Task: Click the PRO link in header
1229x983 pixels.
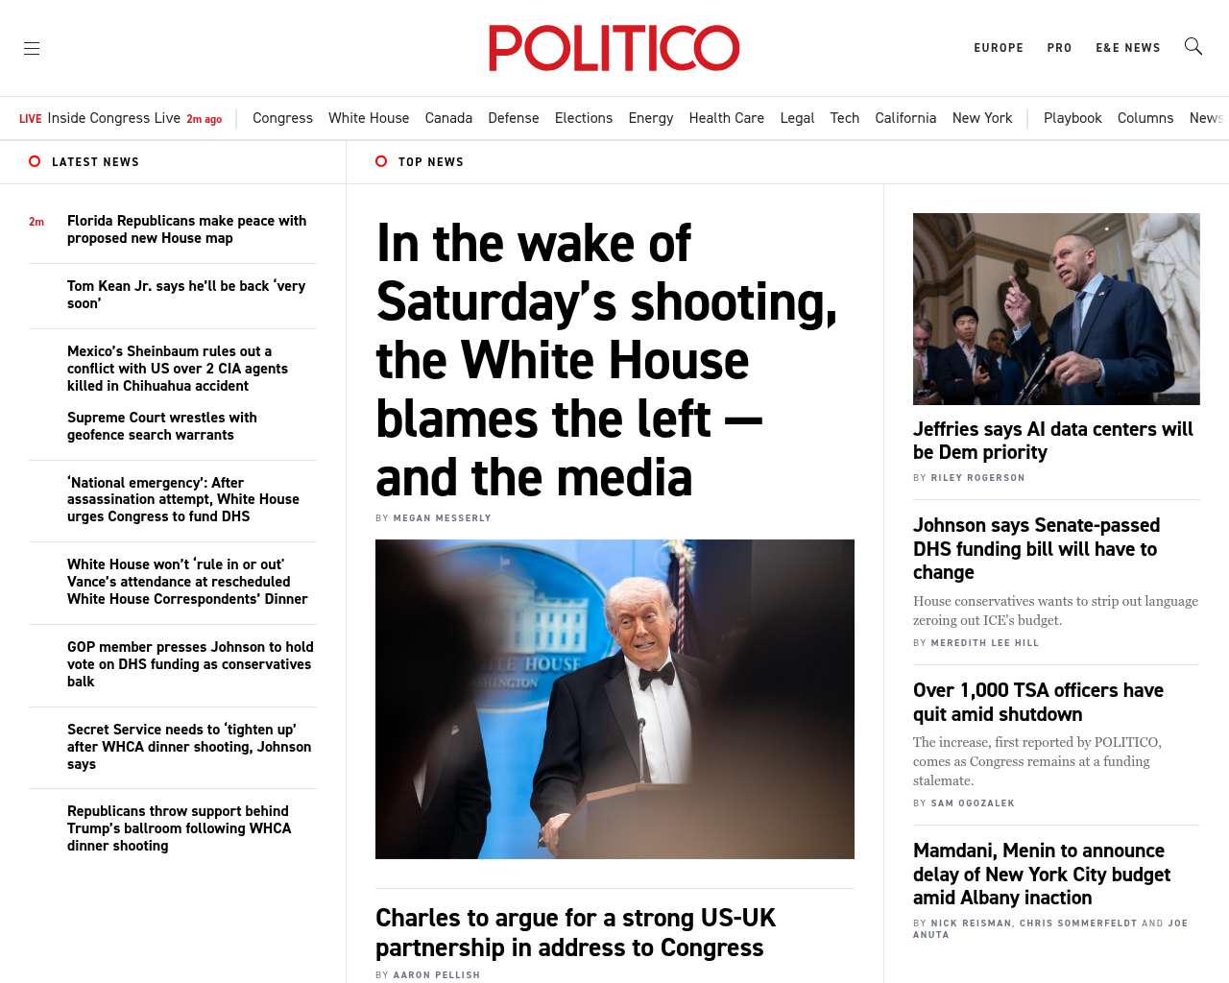Action: 1059,48
